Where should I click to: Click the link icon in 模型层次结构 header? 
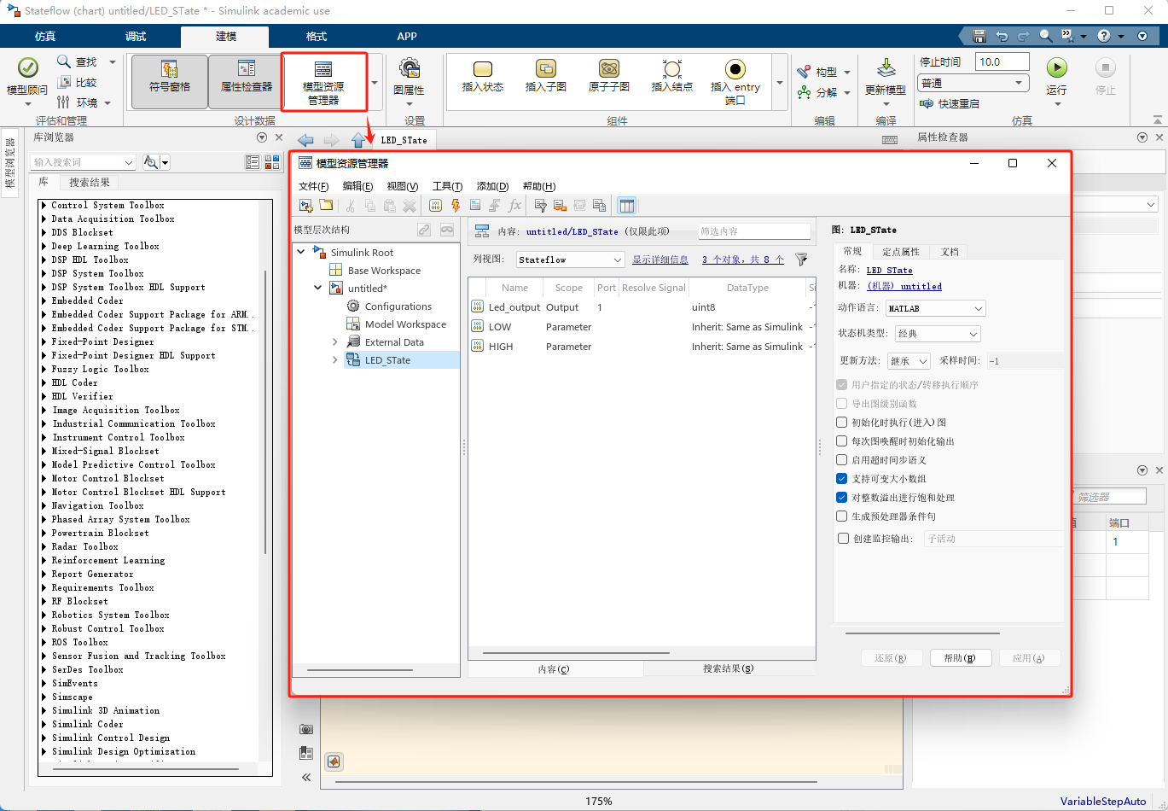pyautogui.click(x=424, y=230)
